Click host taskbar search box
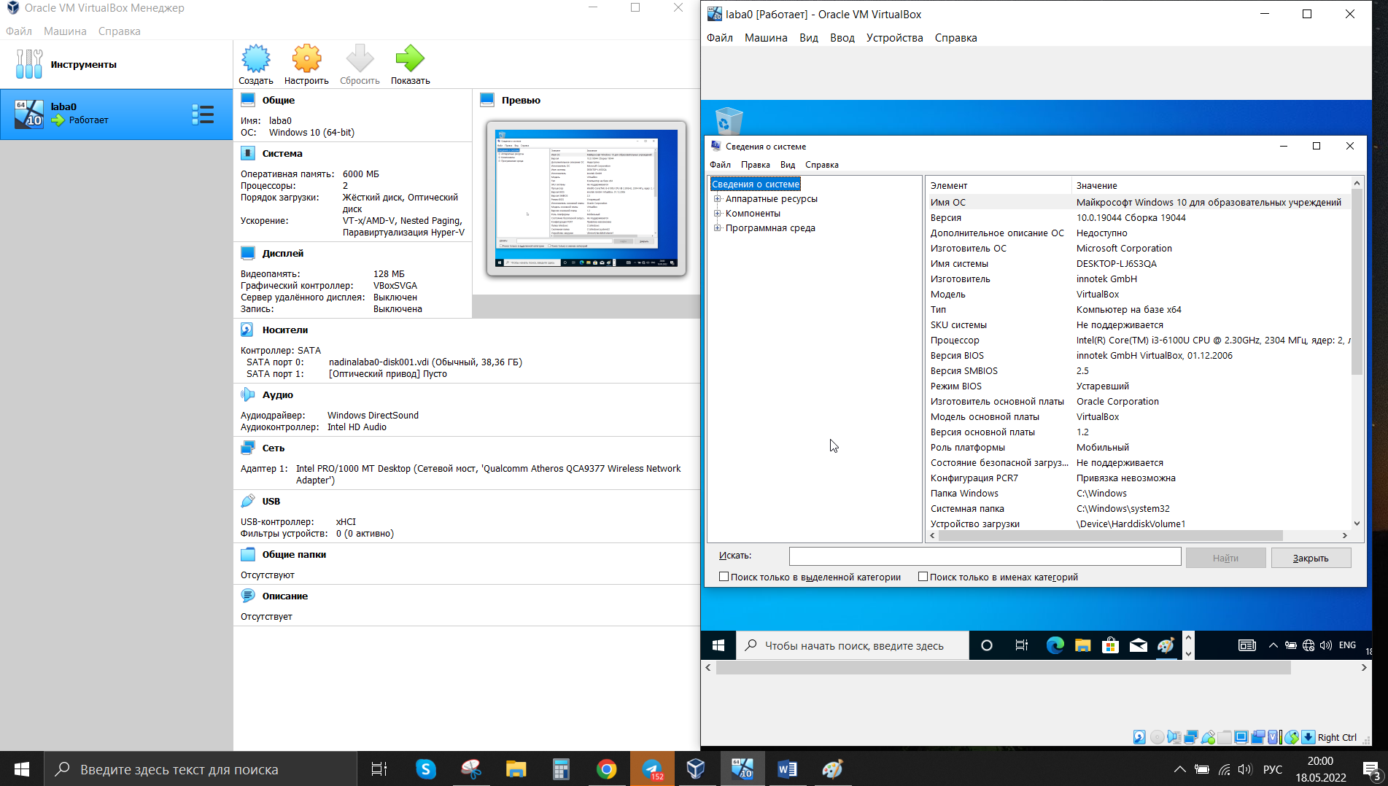 pos(201,769)
